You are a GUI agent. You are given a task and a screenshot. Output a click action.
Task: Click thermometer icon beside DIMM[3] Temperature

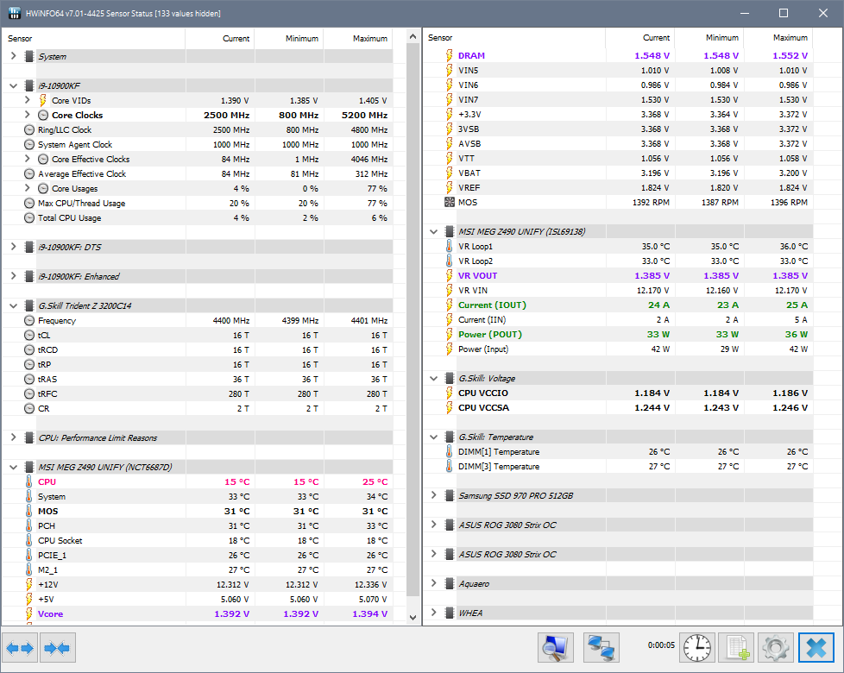click(450, 467)
